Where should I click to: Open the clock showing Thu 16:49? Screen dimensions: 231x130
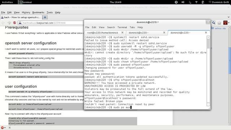[115, 2]
